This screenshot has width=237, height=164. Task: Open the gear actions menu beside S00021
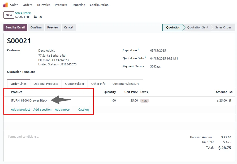click(28, 17)
